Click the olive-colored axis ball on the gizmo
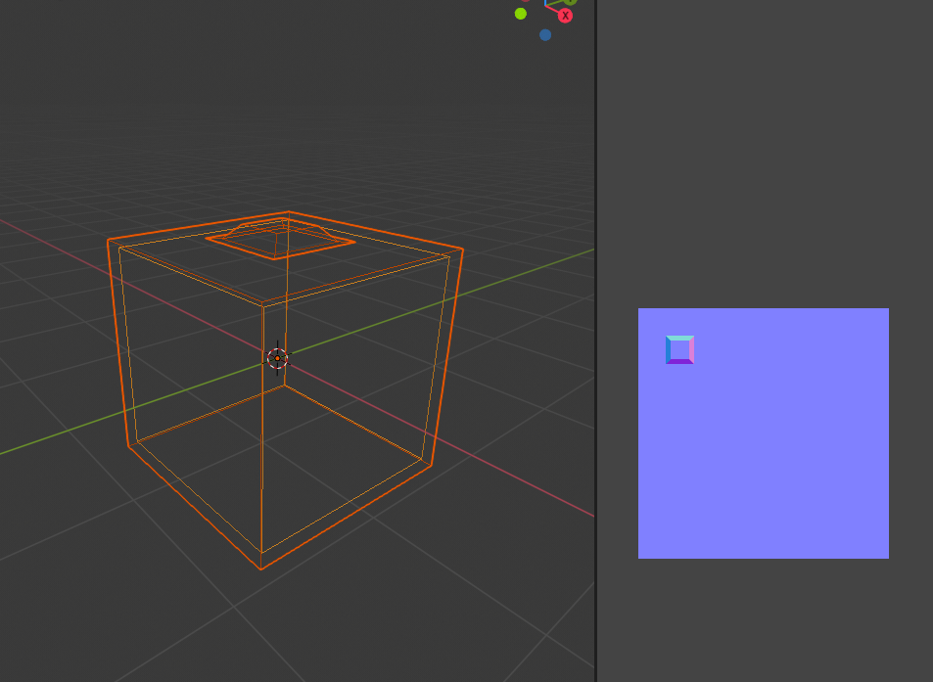The image size is (933, 682). 570,2
